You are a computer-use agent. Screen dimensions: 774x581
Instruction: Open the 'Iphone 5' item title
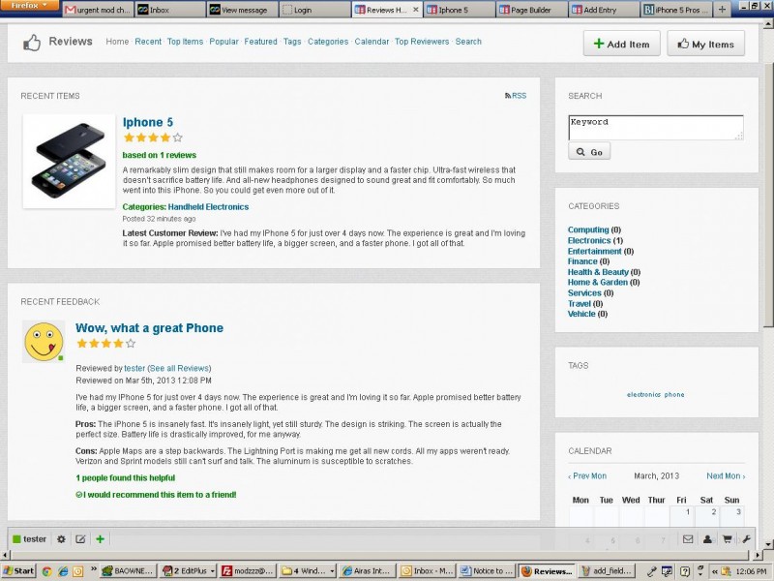point(148,122)
